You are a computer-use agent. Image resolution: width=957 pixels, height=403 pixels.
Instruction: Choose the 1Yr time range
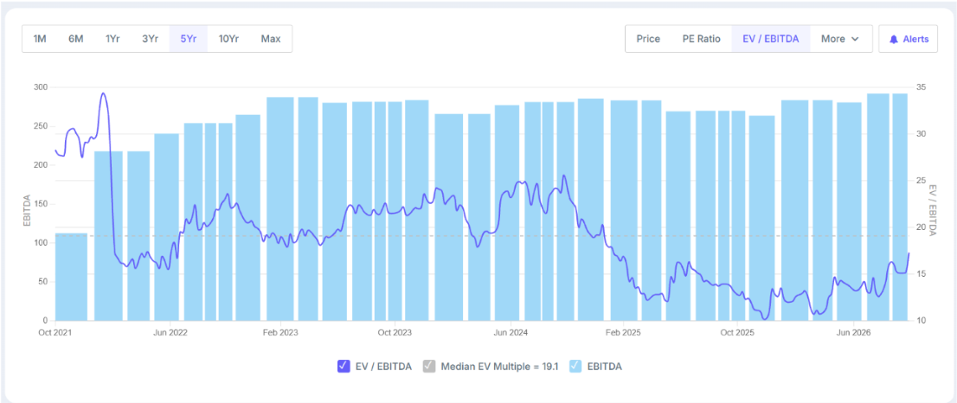point(112,39)
